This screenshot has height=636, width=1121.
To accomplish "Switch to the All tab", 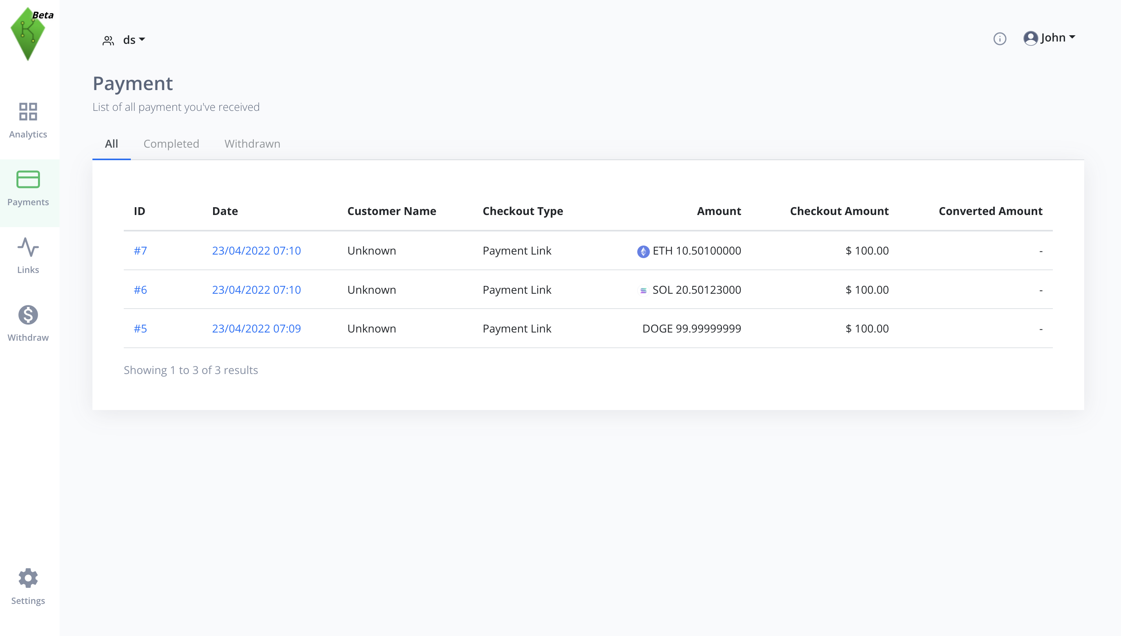I will [111, 144].
